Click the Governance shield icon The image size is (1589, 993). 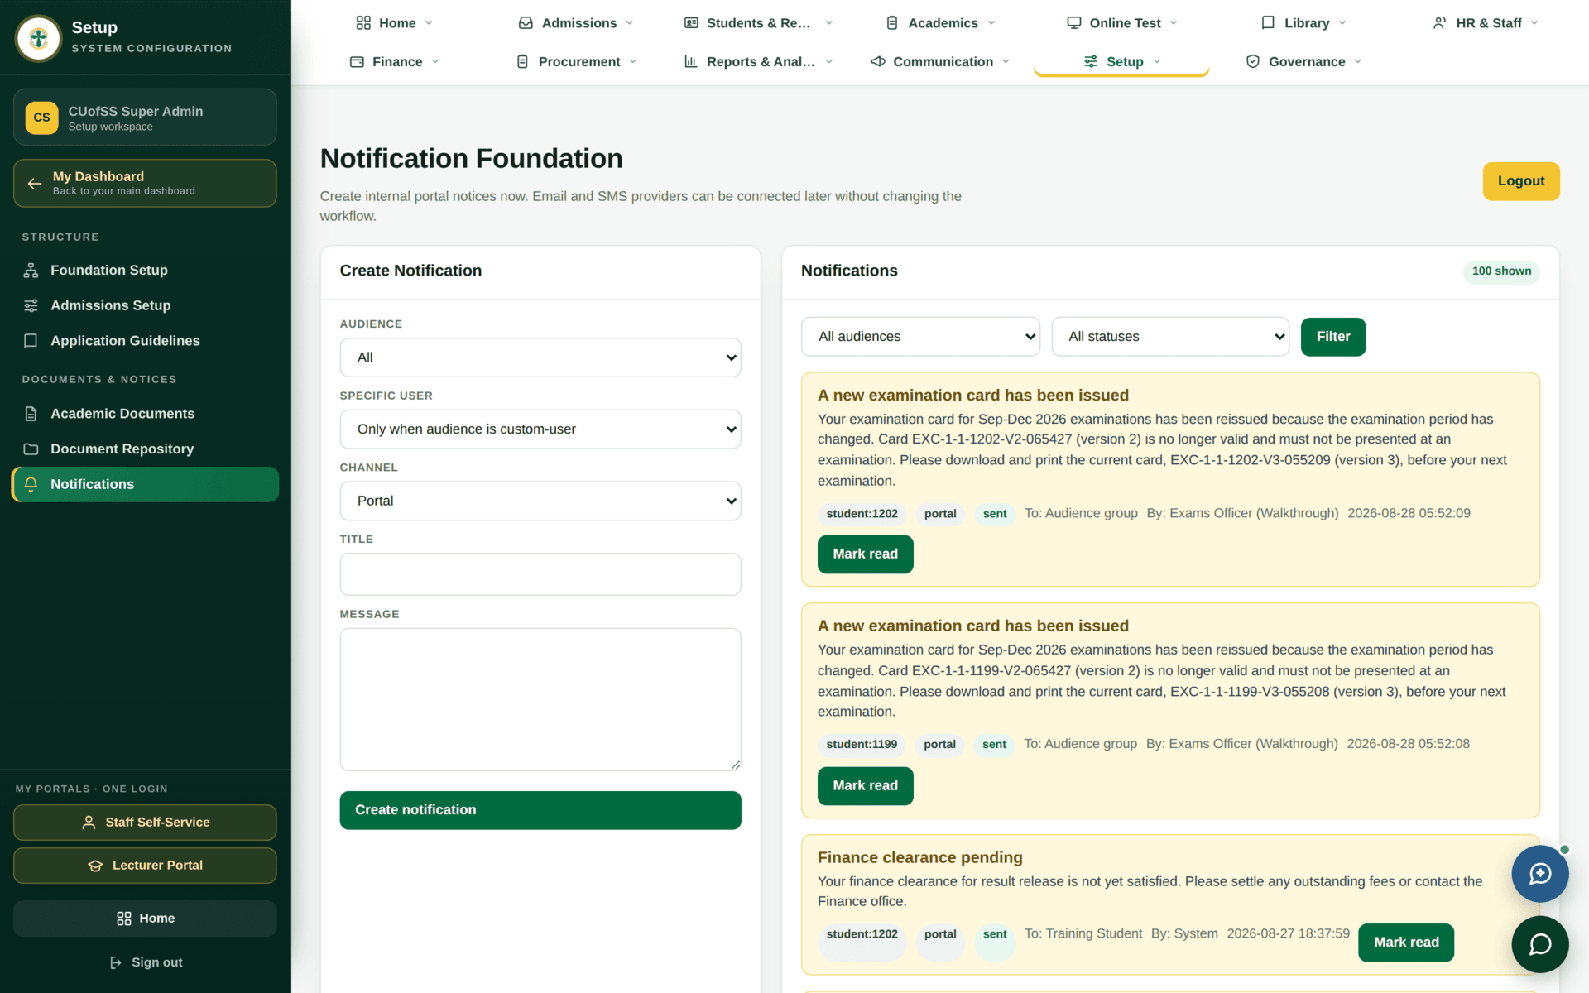click(x=1253, y=62)
